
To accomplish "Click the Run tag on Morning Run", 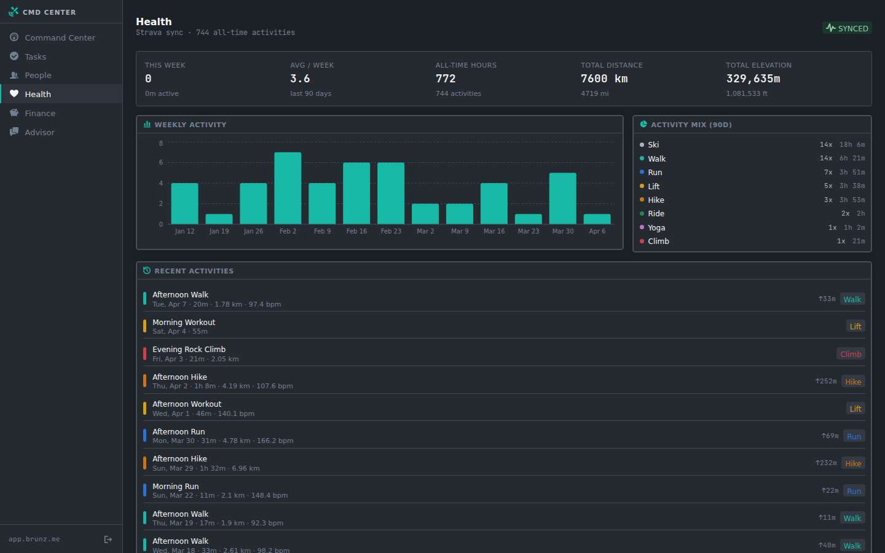I will [854, 491].
